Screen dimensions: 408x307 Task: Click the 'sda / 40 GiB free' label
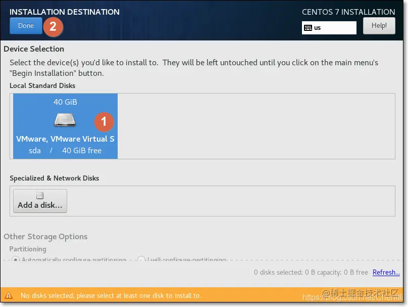click(x=65, y=151)
